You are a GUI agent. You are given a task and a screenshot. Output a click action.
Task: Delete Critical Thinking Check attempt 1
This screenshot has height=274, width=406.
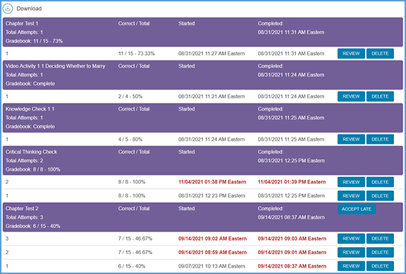click(380, 196)
